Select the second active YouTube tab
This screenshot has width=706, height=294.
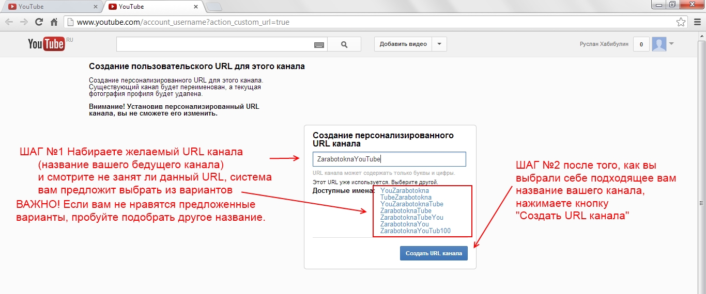click(x=154, y=7)
